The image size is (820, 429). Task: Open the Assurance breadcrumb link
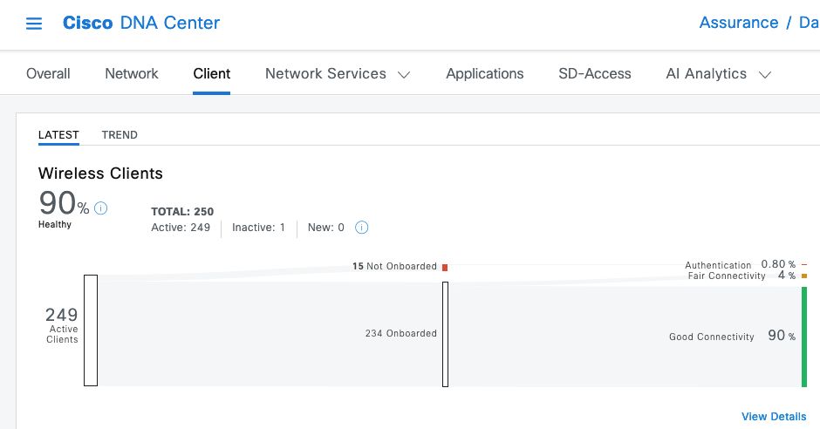tap(739, 23)
